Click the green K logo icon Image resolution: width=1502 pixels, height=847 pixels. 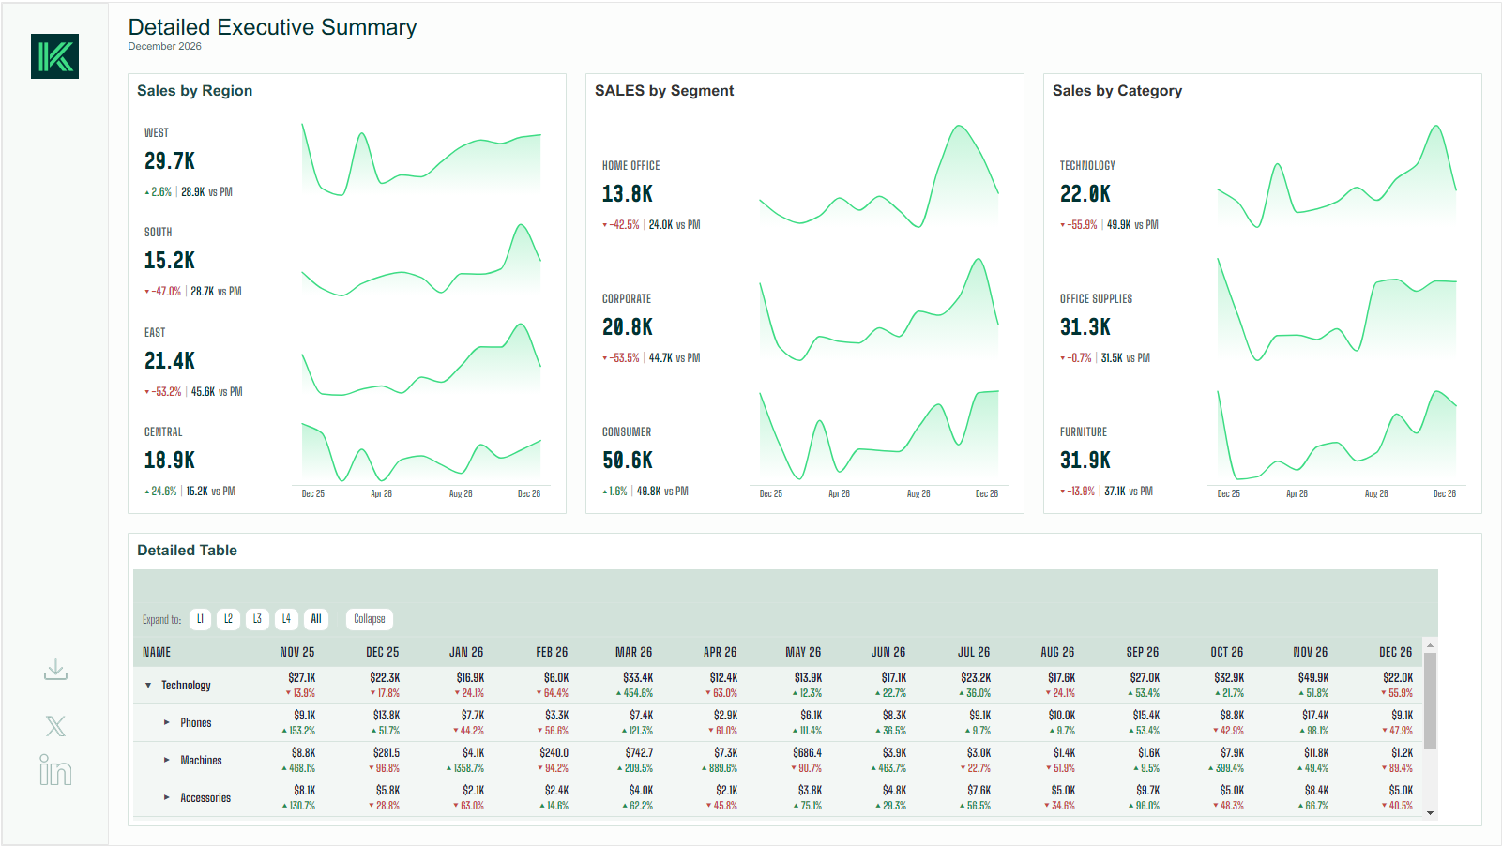click(x=54, y=56)
